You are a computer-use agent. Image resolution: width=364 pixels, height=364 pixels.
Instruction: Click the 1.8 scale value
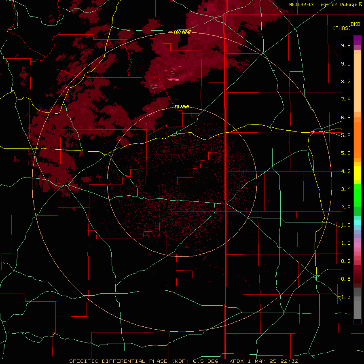coord(346,225)
